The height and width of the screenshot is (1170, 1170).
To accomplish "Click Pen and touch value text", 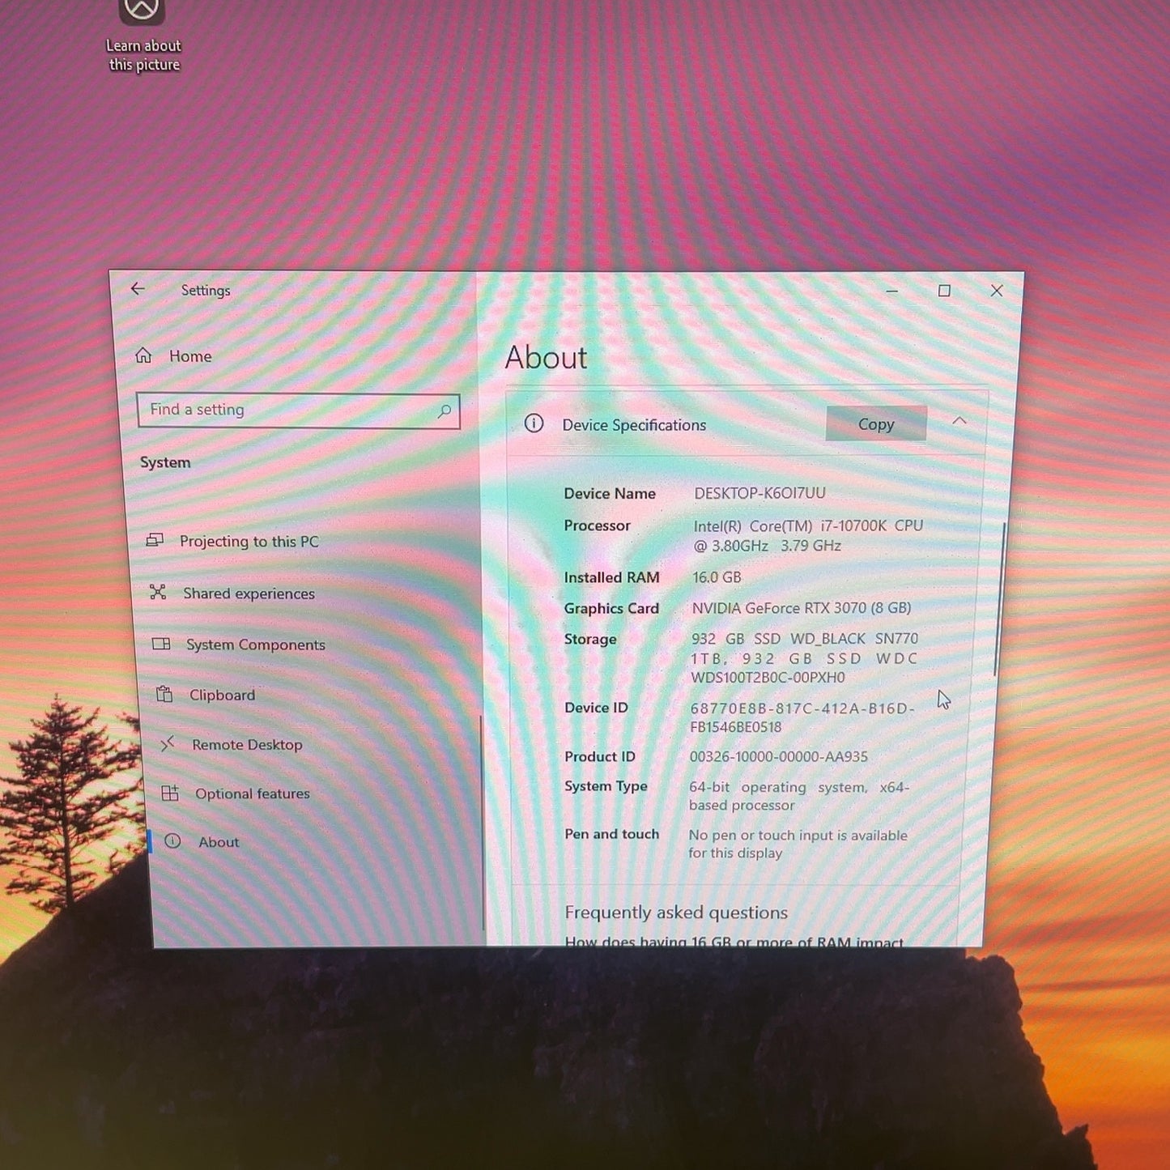I will coord(798,844).
